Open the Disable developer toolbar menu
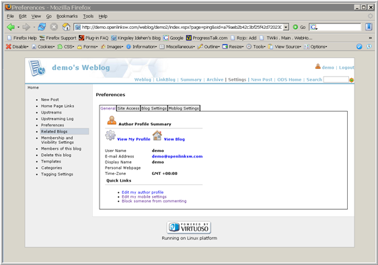This screenshot has width=378, height=265. coord(17,46)
